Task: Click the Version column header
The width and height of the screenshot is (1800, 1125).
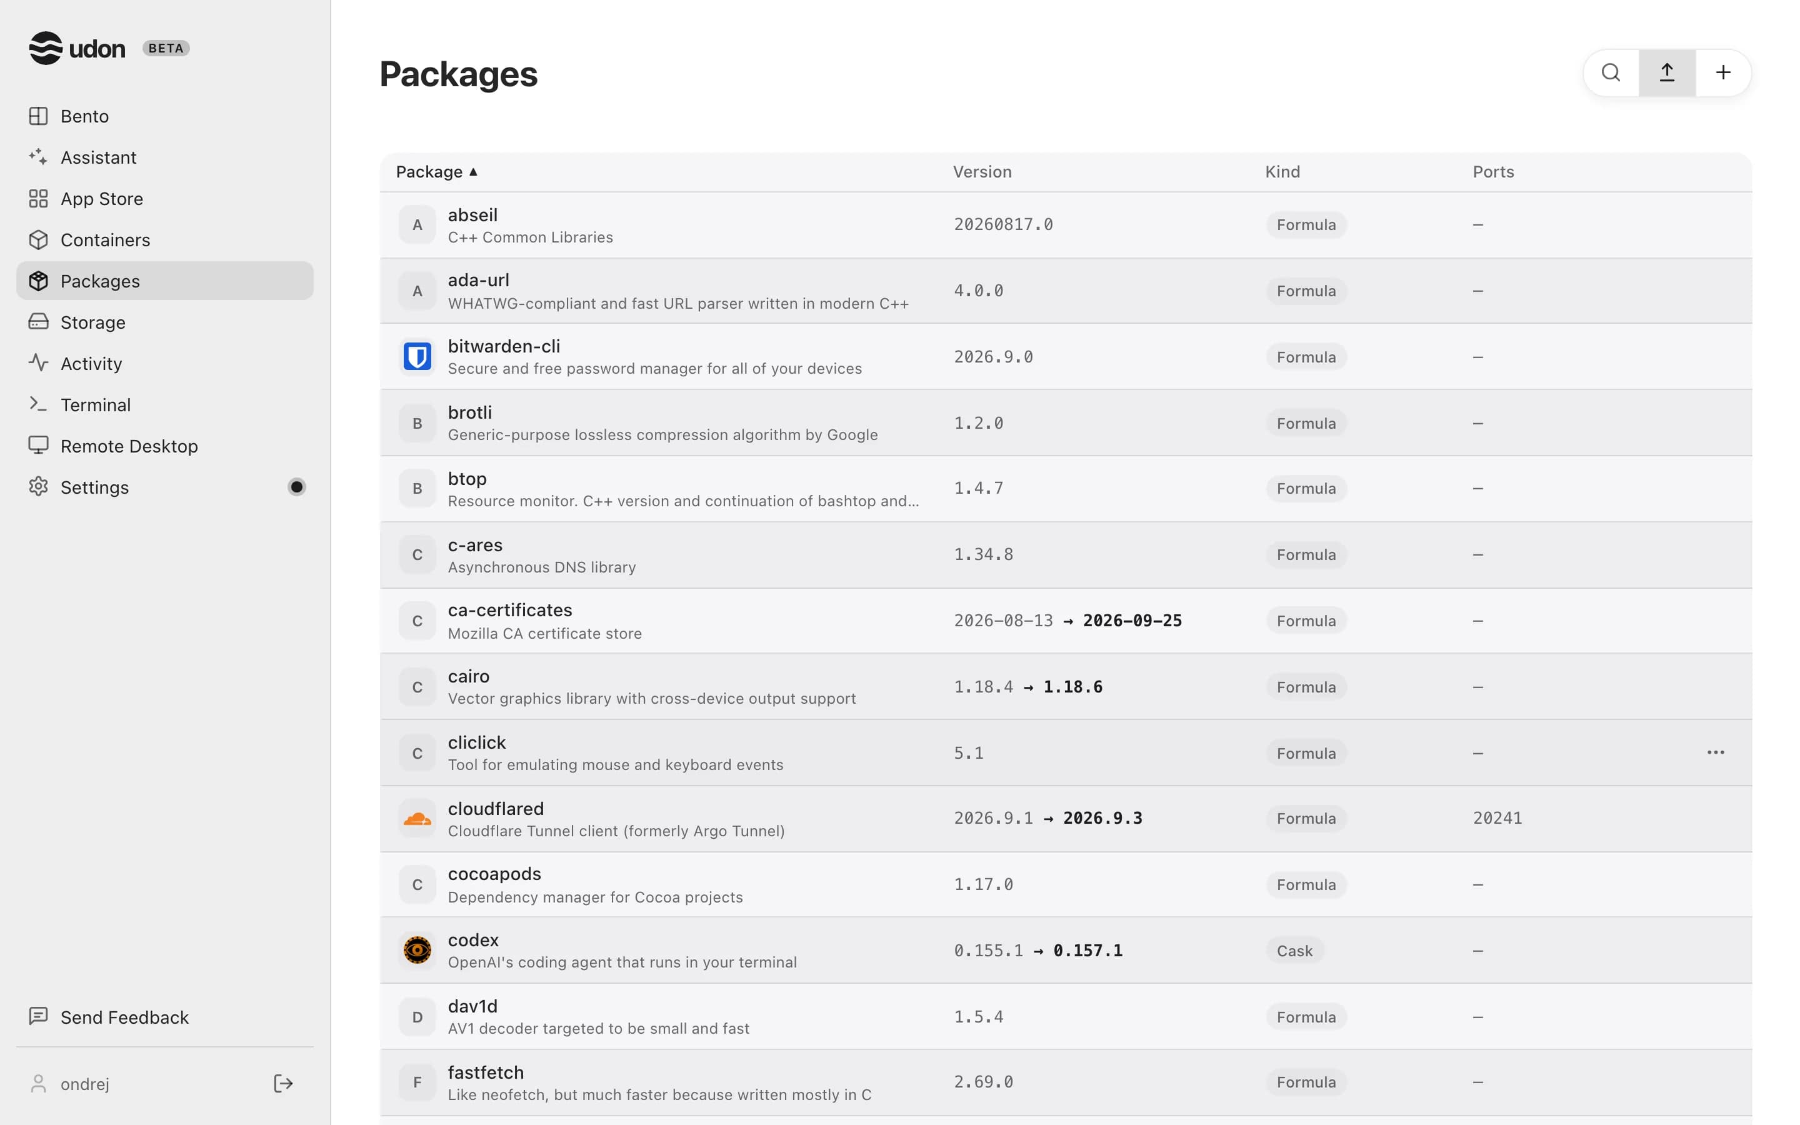Action: (982, 172)
